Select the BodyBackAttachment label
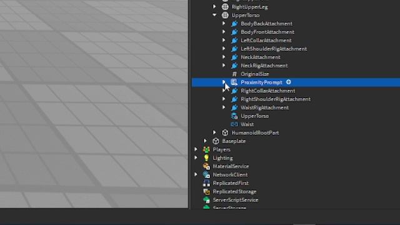400x225 pixels. click(x=267, y=24)
